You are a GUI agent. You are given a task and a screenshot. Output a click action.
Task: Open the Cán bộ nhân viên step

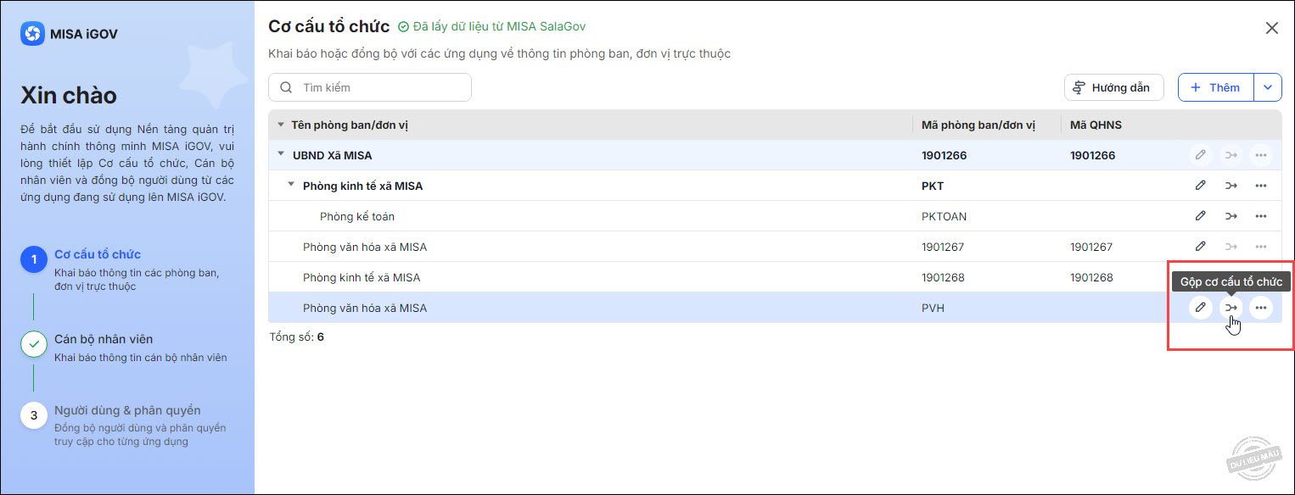pos(104,339)
